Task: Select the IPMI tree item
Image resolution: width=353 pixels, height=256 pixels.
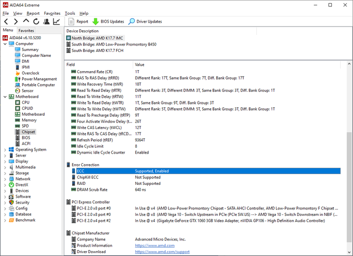Action: click(25, 67)
